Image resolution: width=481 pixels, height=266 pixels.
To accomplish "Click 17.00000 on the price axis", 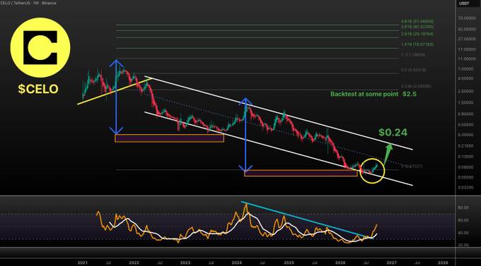I will pyautogui.click(x=467, y=49).
